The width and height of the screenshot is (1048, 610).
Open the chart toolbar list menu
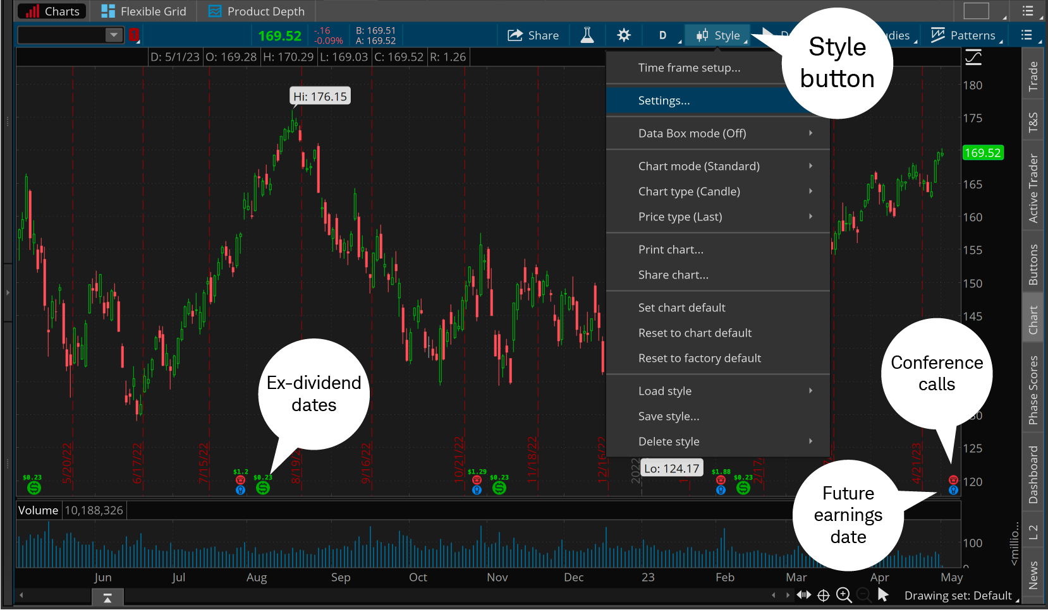coord(1027,35)
